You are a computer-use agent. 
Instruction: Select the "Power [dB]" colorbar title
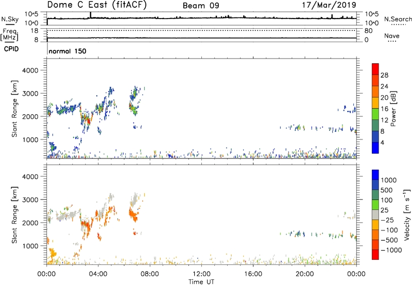click(393, 109)
